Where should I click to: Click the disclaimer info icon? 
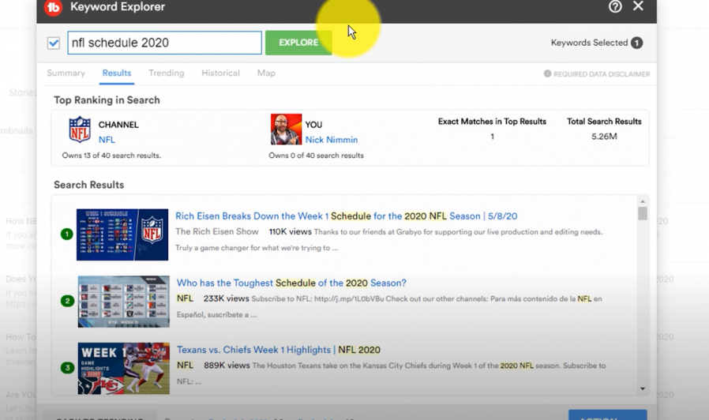coord(547,73)
